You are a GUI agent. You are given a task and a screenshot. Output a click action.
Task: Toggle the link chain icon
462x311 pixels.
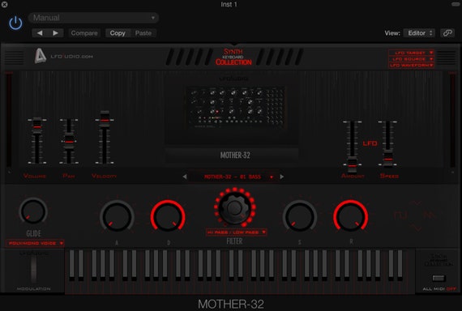pyautogui.click(x=447, y=33)
